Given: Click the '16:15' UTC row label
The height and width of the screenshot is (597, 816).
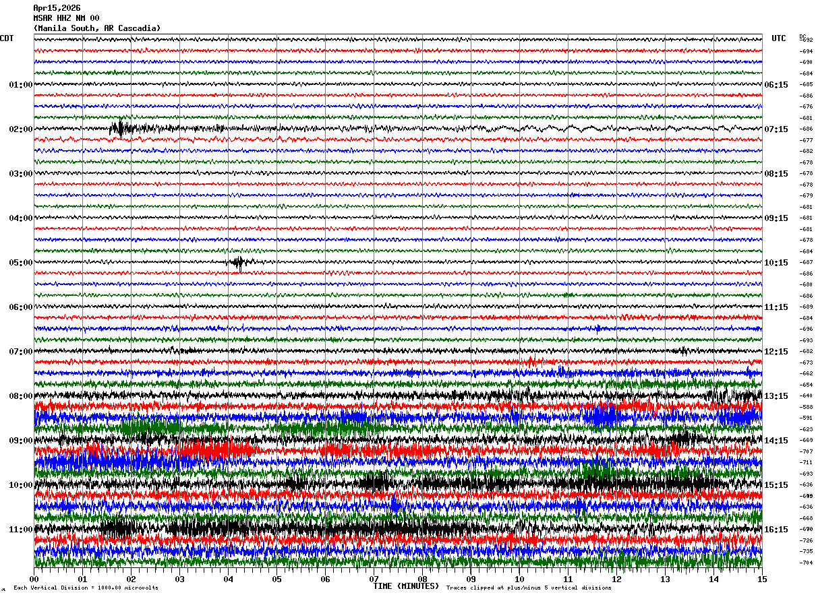Looking at the screenshot, I should [x=776, y=530].
